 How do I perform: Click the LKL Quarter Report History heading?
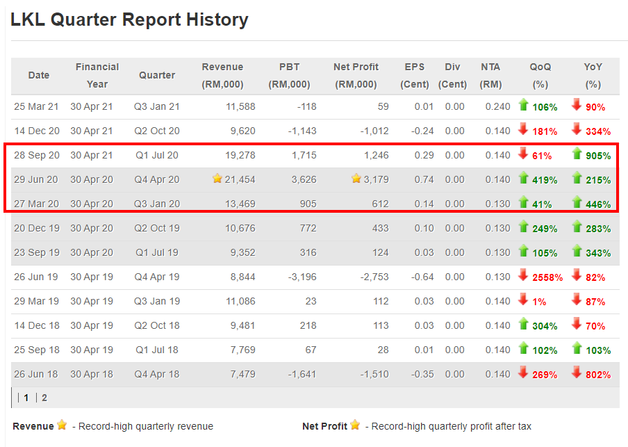129,19
